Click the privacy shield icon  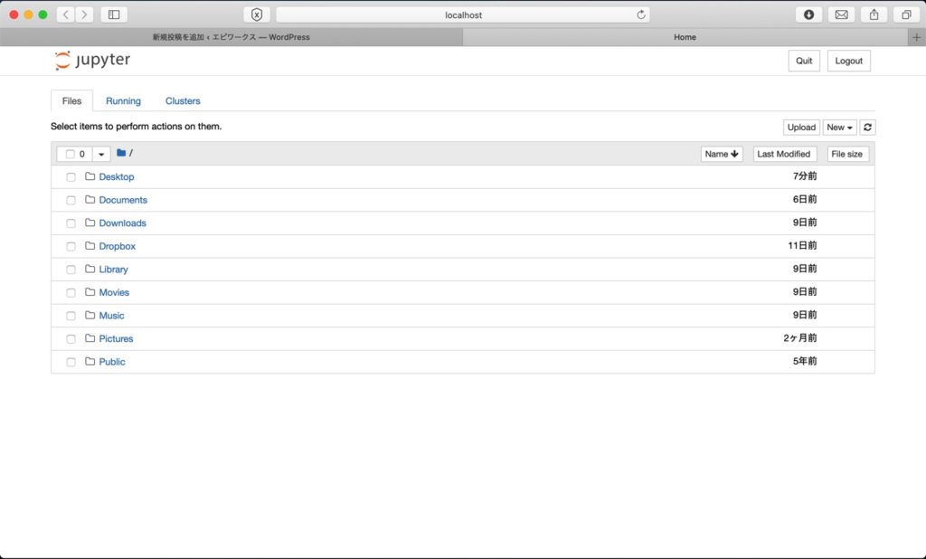[257, 14]
